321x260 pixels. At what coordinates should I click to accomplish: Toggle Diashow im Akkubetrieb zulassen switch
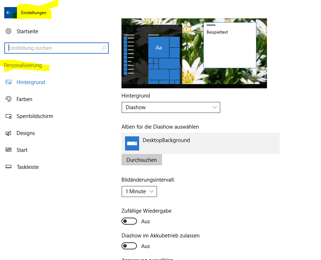(x=129, y=246)
